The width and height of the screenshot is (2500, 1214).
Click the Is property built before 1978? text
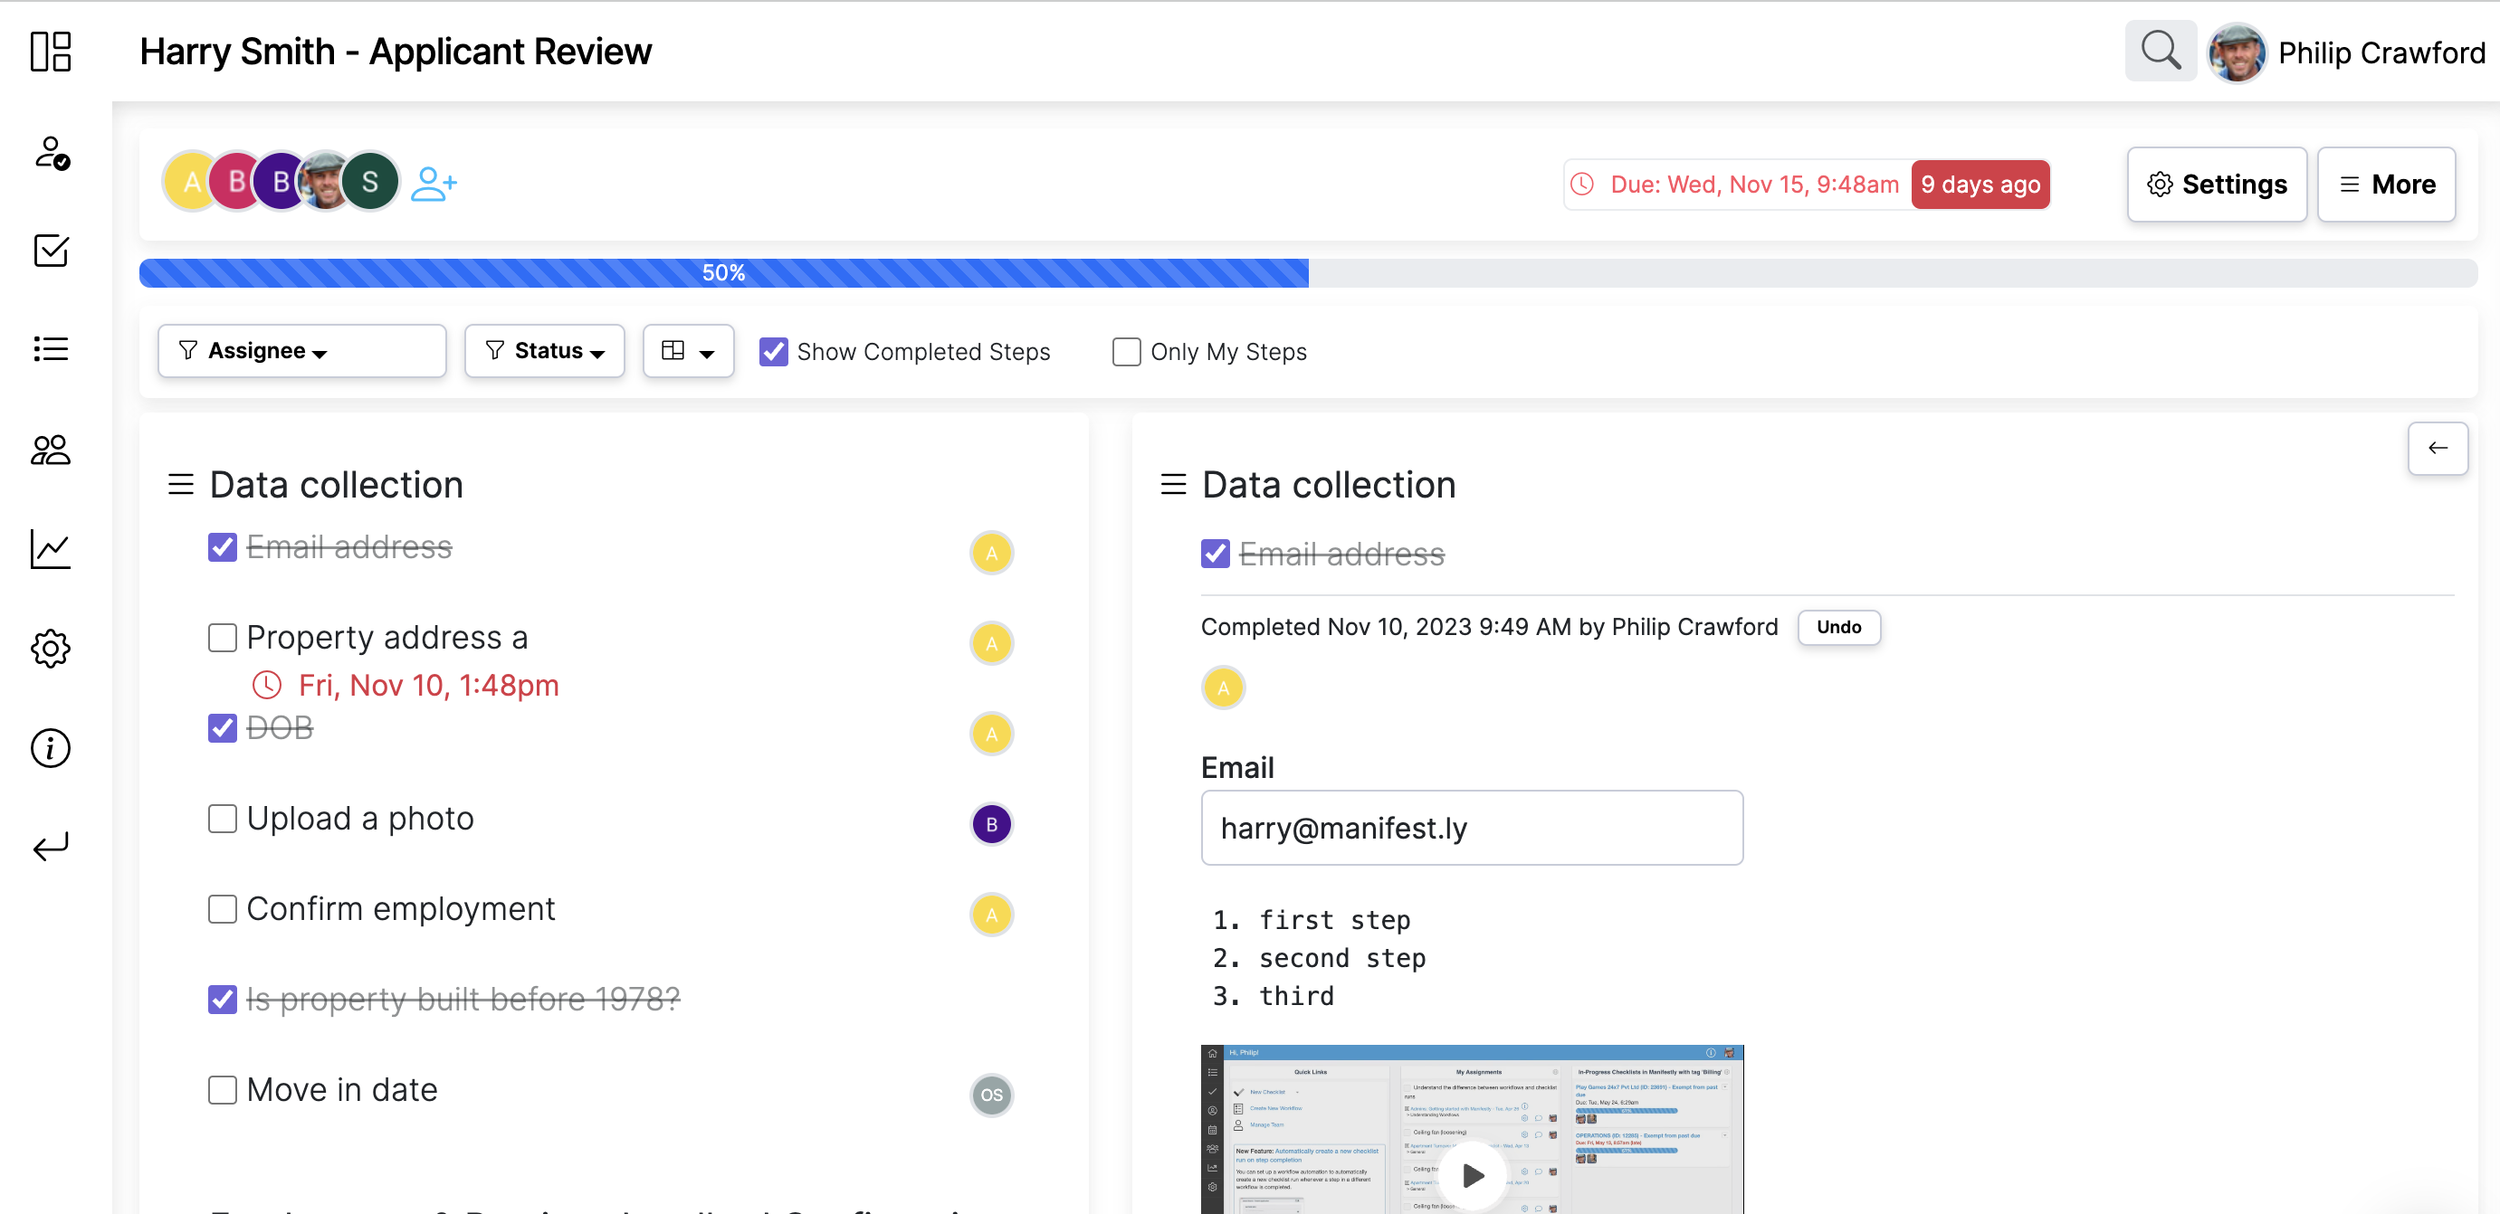(x=463, y=999)
